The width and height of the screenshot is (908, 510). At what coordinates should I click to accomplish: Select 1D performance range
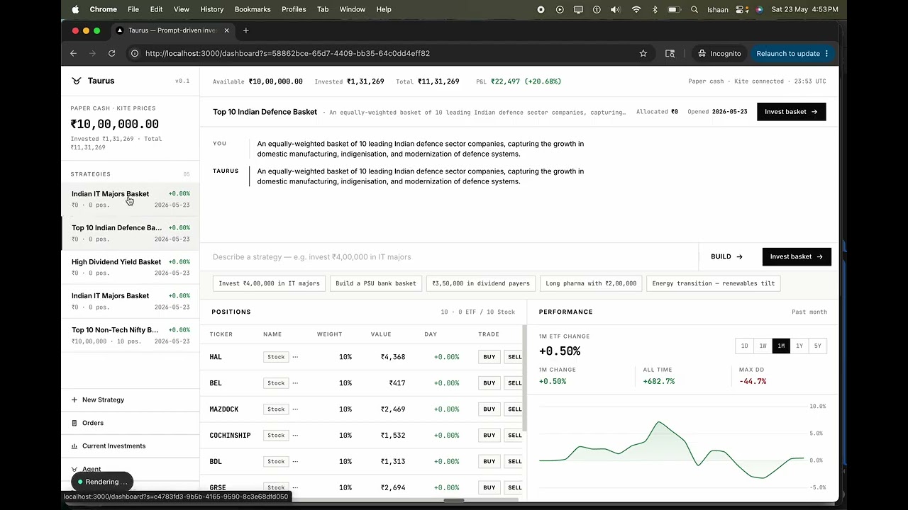(x=744, y=346)
